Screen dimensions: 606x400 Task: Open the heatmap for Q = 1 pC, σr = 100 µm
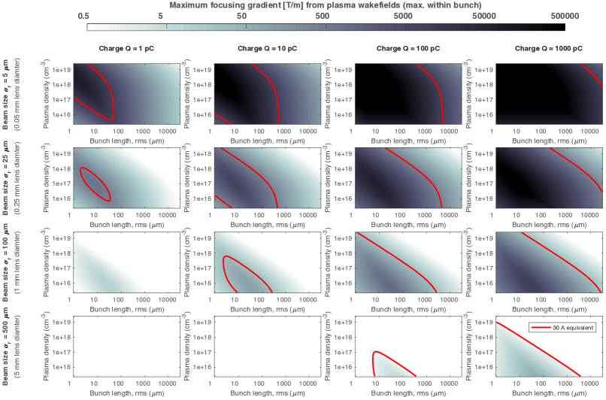(x=126, y=262)
